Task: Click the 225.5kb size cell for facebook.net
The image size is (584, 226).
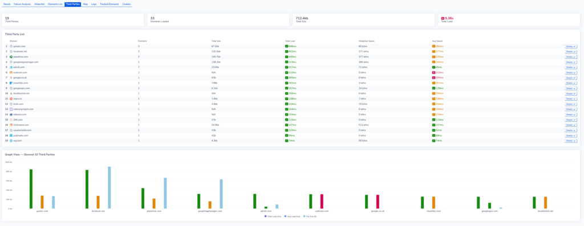Action: pyautogui.click(x=216, y=51)
